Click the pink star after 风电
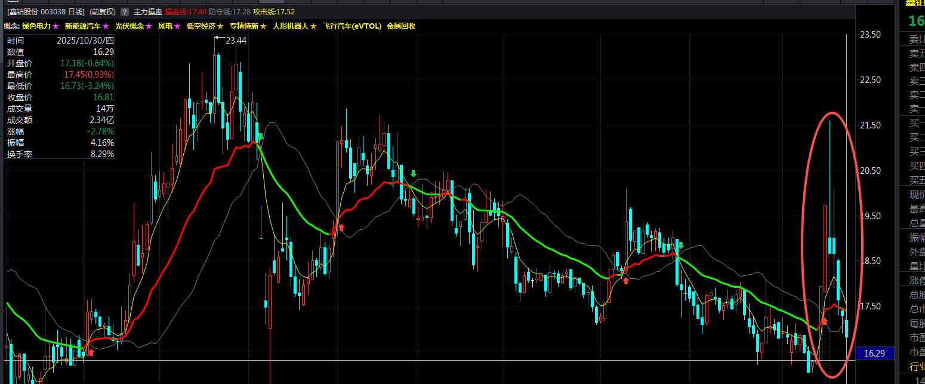This screenshot has width=925, height=384. click(x=177, y=26)
